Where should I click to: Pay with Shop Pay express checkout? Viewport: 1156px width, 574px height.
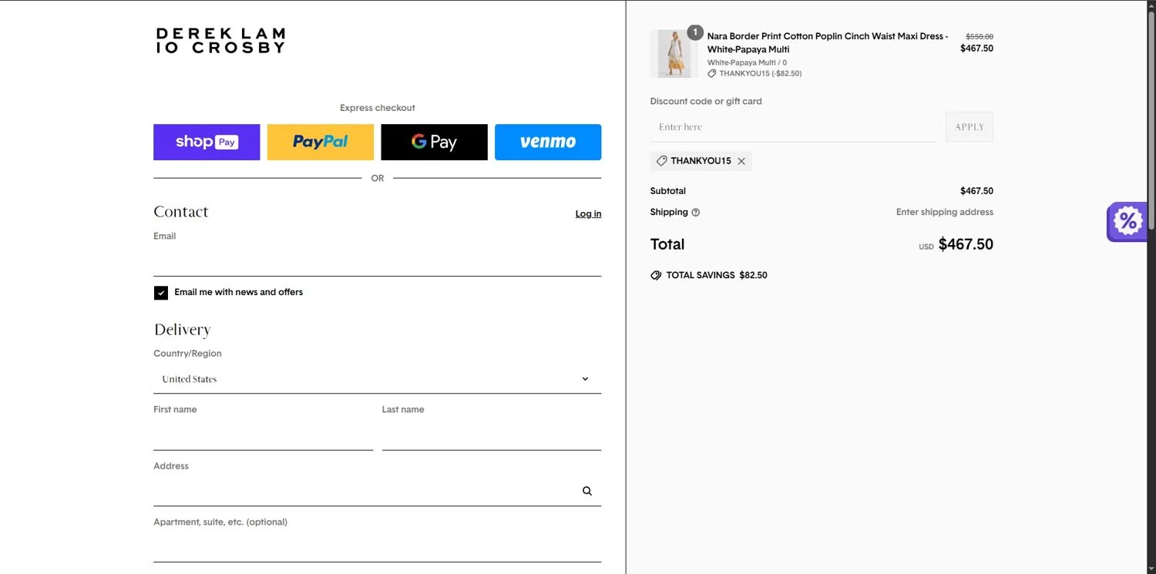(207, 142)
